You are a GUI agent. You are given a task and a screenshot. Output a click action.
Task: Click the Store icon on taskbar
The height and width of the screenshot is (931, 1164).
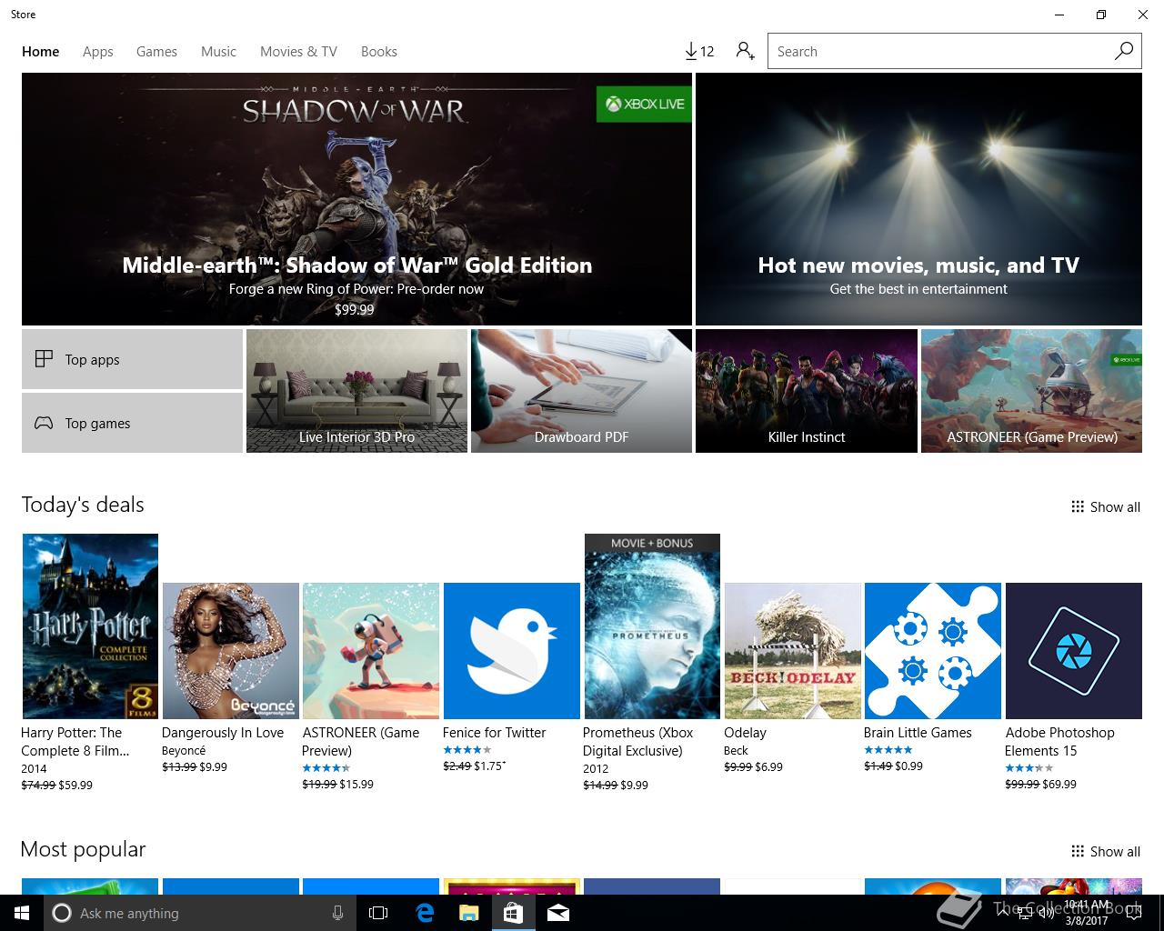(x=513, y=913)
